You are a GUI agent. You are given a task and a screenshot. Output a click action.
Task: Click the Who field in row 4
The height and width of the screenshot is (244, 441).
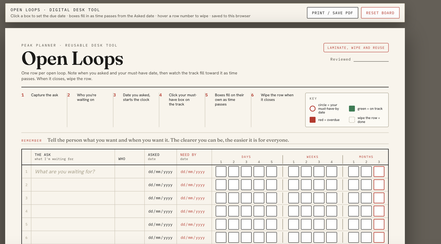[130, 211]
